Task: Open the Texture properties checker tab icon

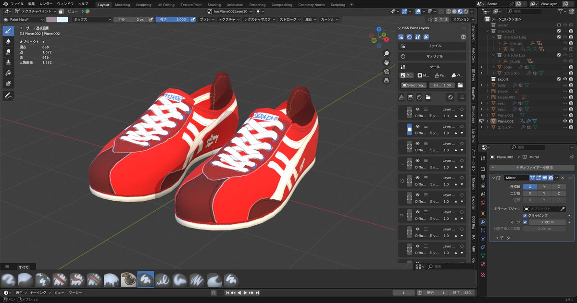Action: [483, 274]
